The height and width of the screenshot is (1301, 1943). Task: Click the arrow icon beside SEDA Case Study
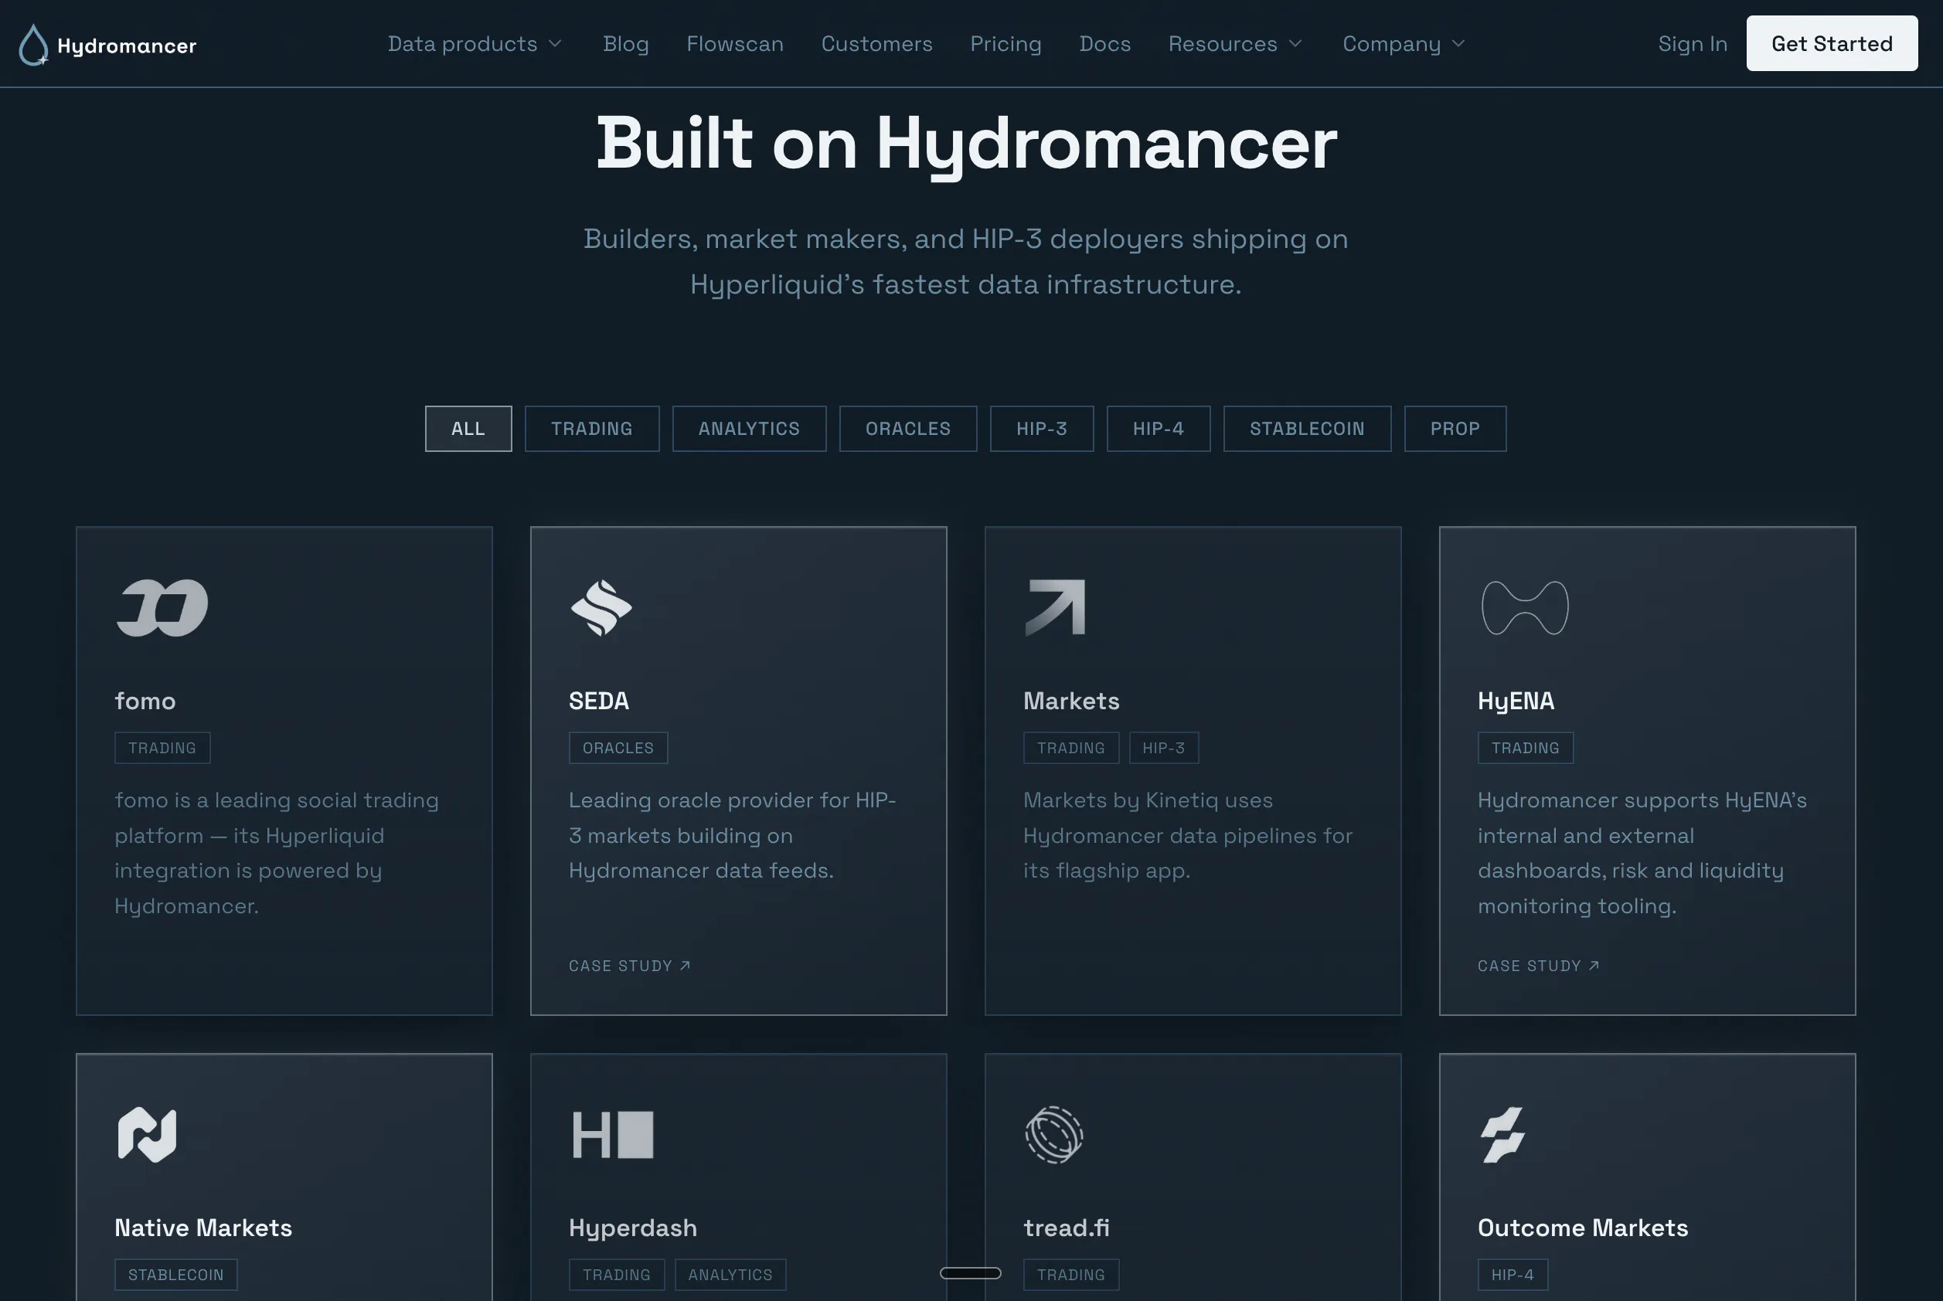685,965
